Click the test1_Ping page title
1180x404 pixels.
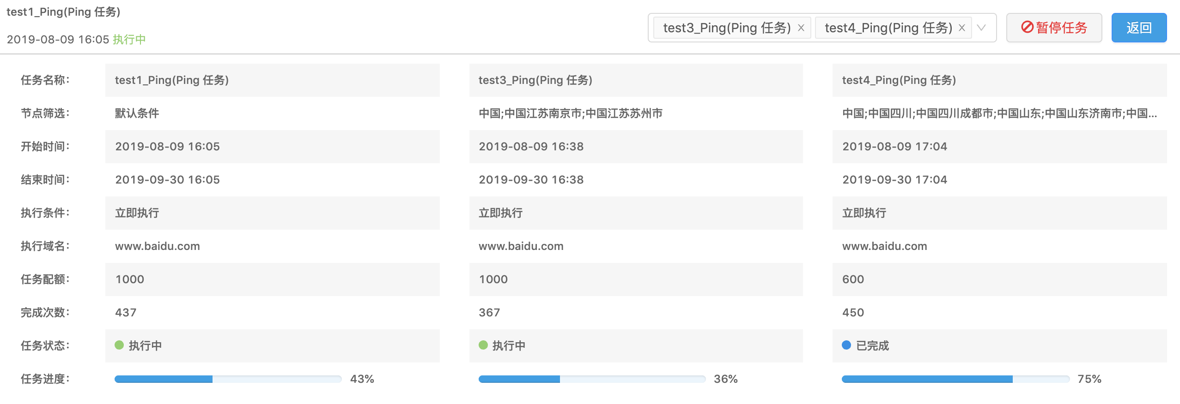pyautogui.click(x=63, y=12)
